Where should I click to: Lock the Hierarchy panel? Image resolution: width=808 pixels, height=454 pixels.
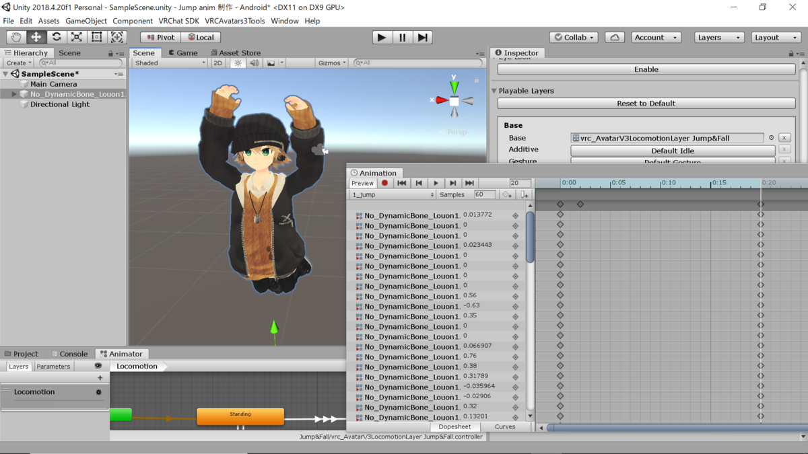click(110, 53)
